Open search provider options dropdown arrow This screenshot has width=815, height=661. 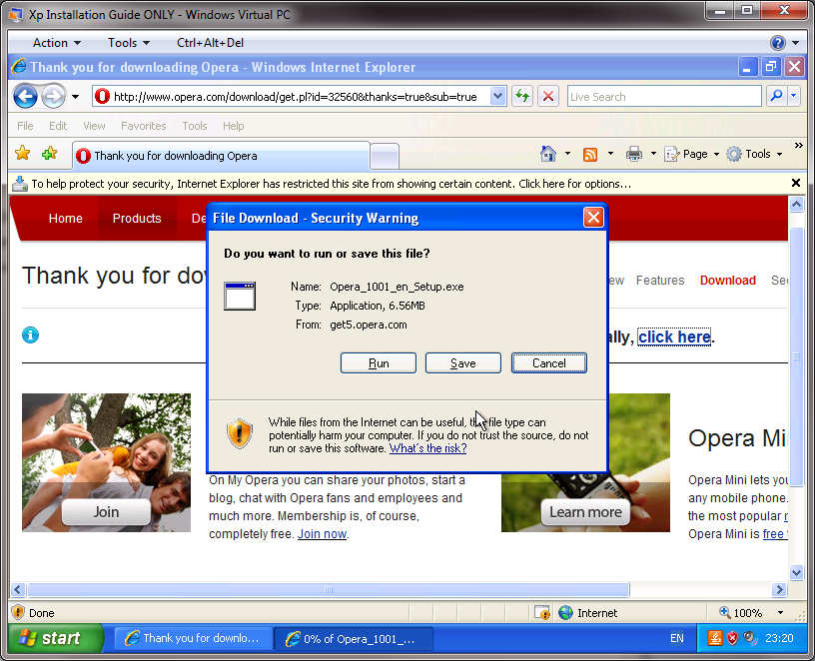point(794,96)
